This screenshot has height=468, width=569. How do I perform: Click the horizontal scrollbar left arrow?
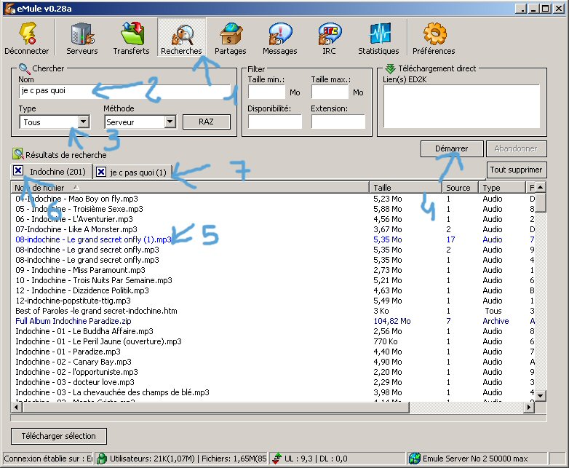16,408
